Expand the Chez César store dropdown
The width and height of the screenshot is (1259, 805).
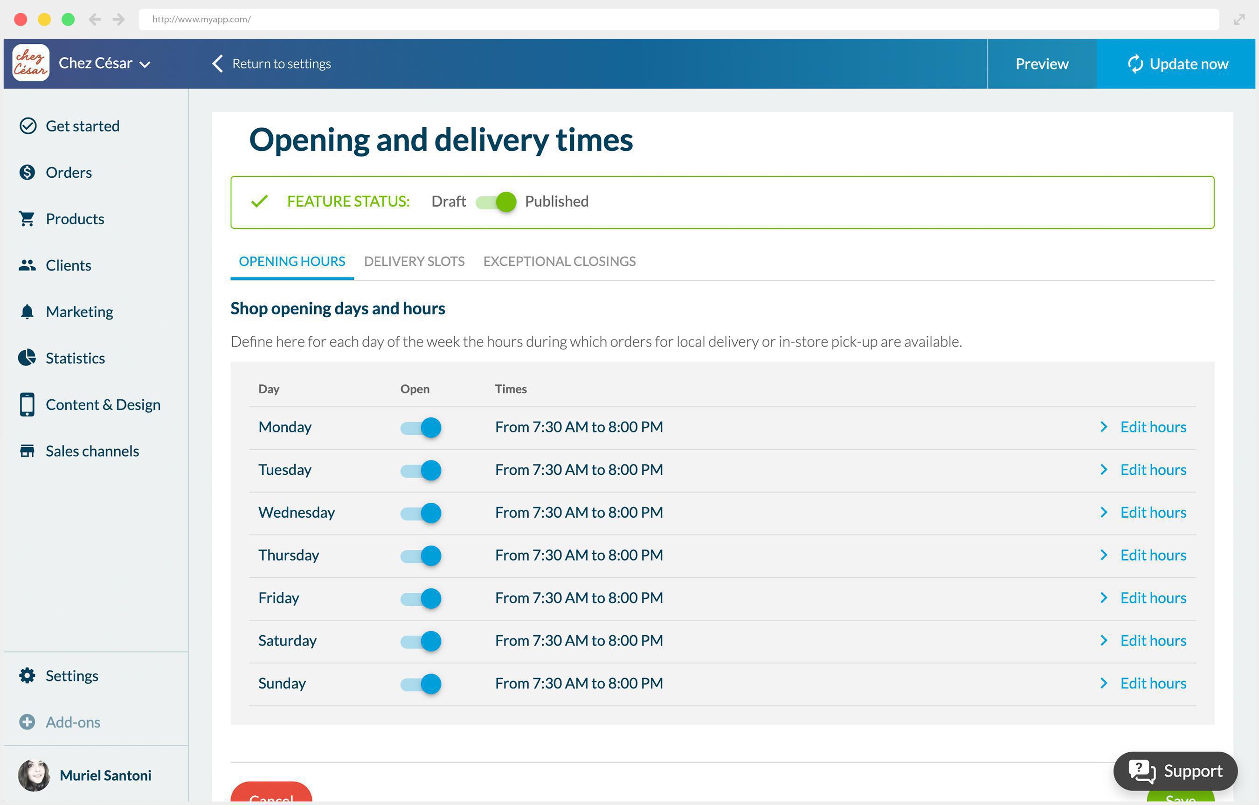coord(145,64)
